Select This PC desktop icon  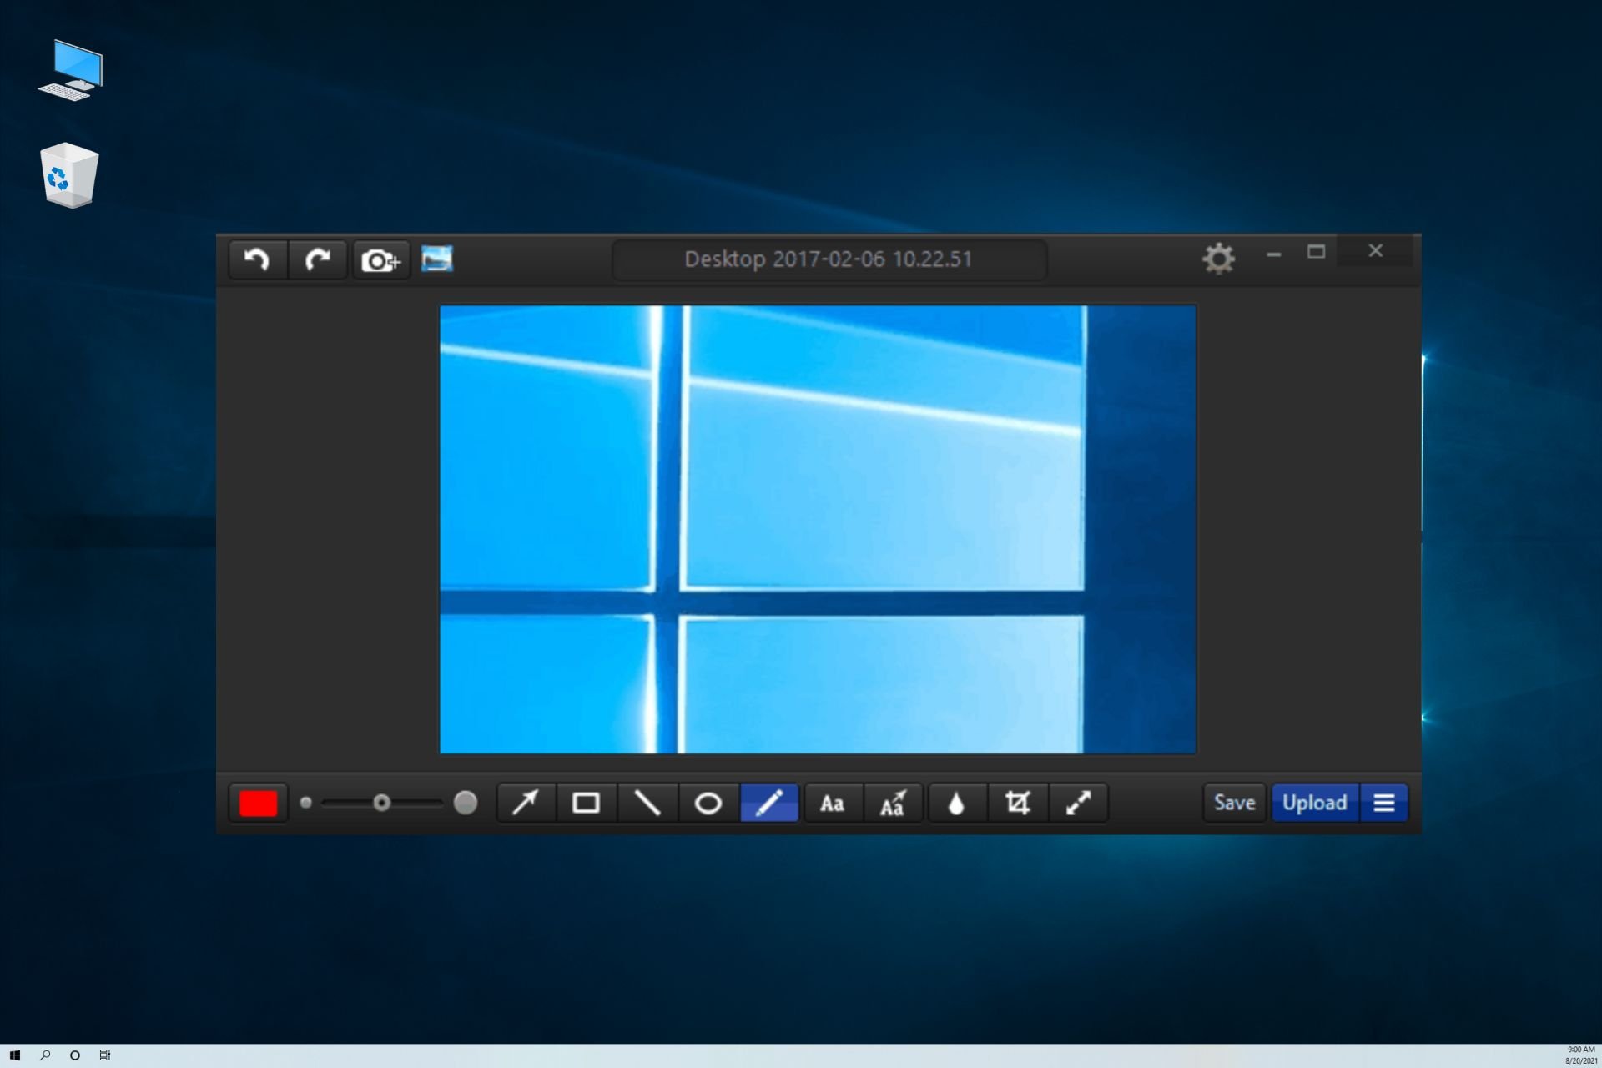[x=71, y=70]
